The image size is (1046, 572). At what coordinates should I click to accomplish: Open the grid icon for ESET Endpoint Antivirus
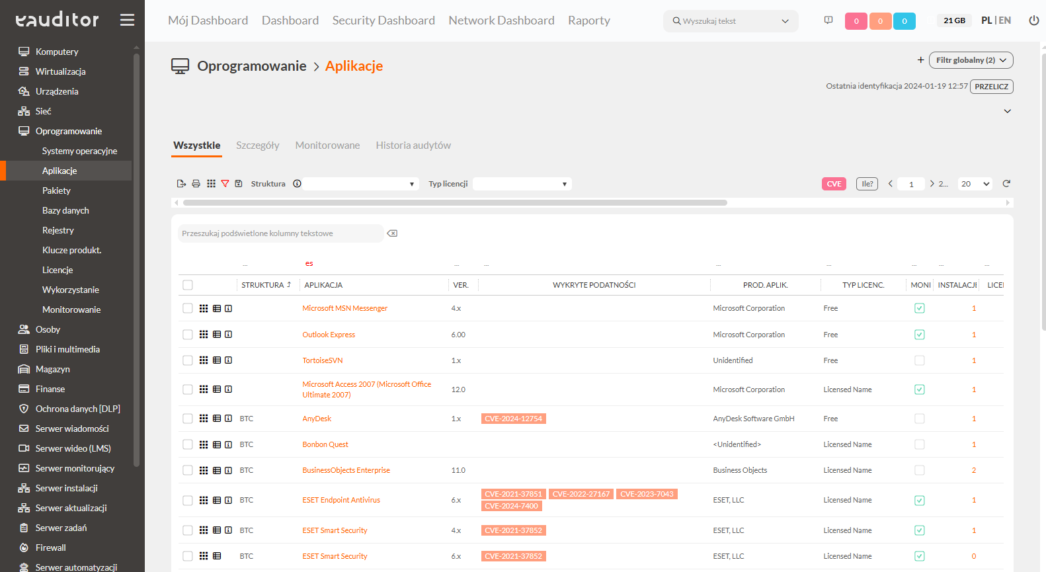point(204,500)
